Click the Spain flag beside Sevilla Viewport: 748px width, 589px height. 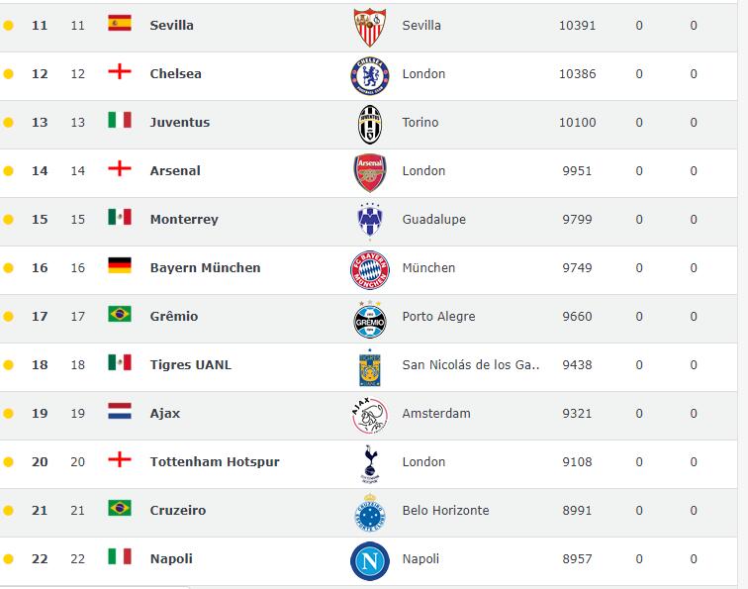[x=120, y=23]
